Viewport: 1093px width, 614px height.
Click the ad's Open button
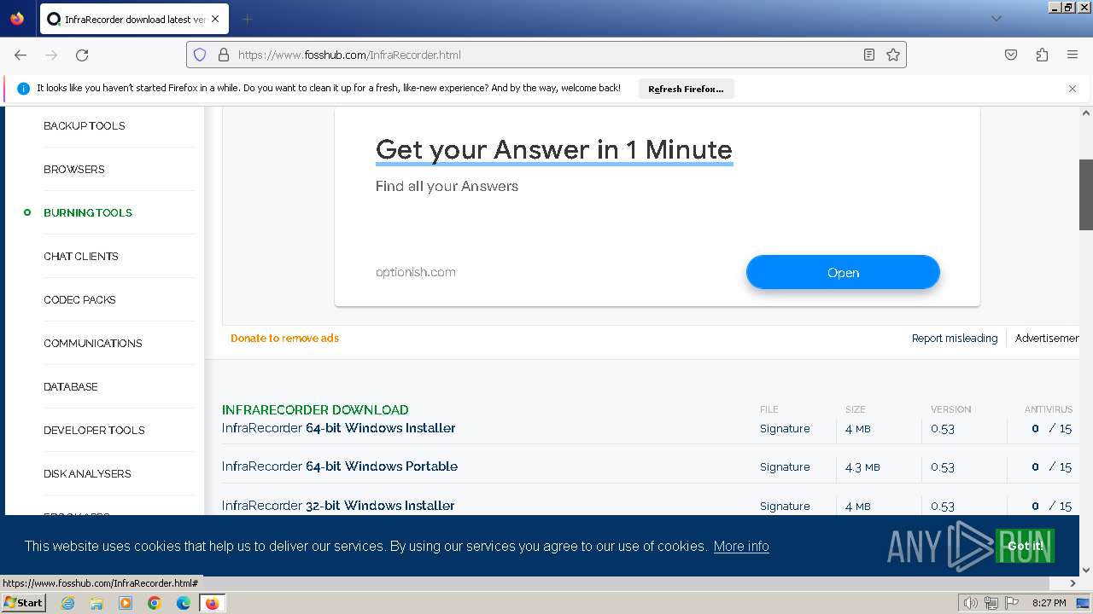[843, 272]
